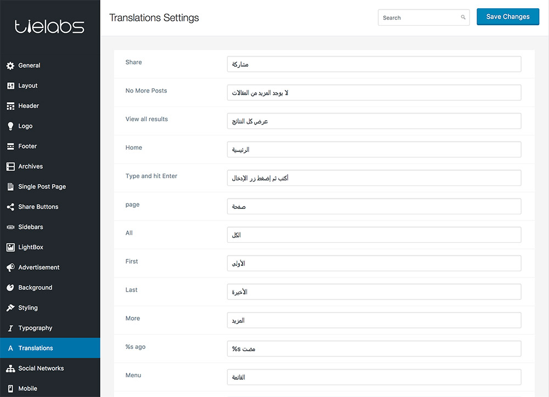Click the tielabs logo
549x397 pixels.
49,26
